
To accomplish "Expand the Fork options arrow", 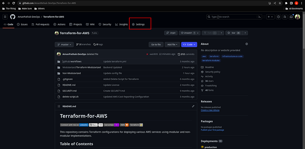I will (x=222, y=33).
